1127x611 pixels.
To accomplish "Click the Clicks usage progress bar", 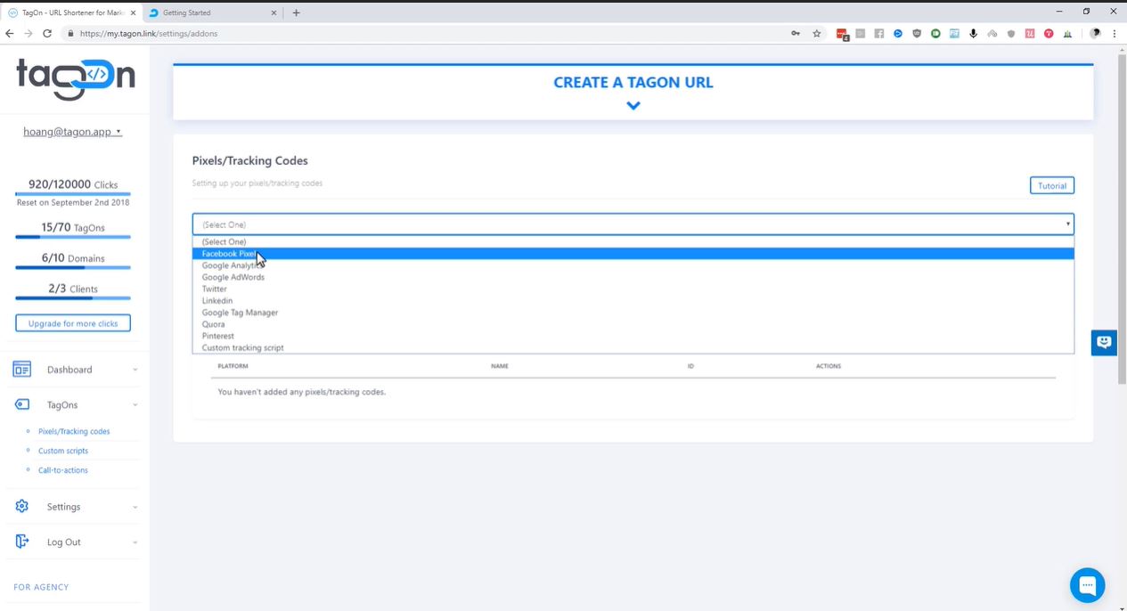I will tap(73, 193).
